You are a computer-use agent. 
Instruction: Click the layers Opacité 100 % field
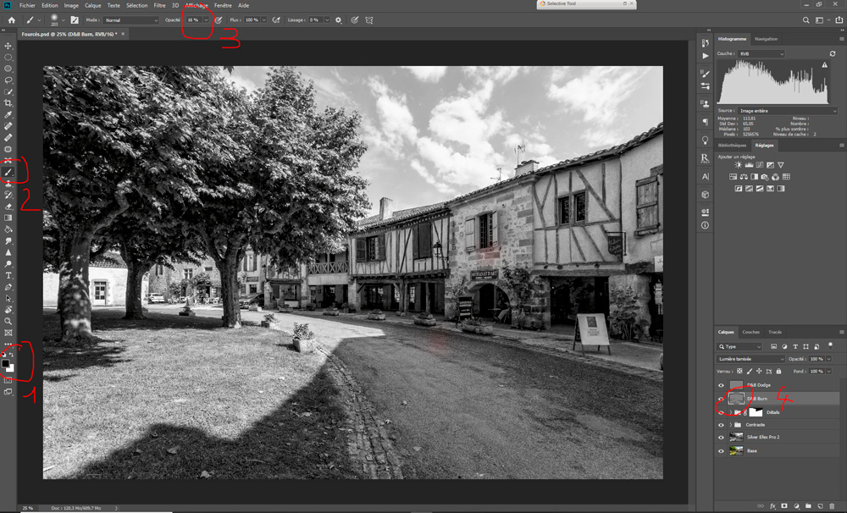[816, 359]
